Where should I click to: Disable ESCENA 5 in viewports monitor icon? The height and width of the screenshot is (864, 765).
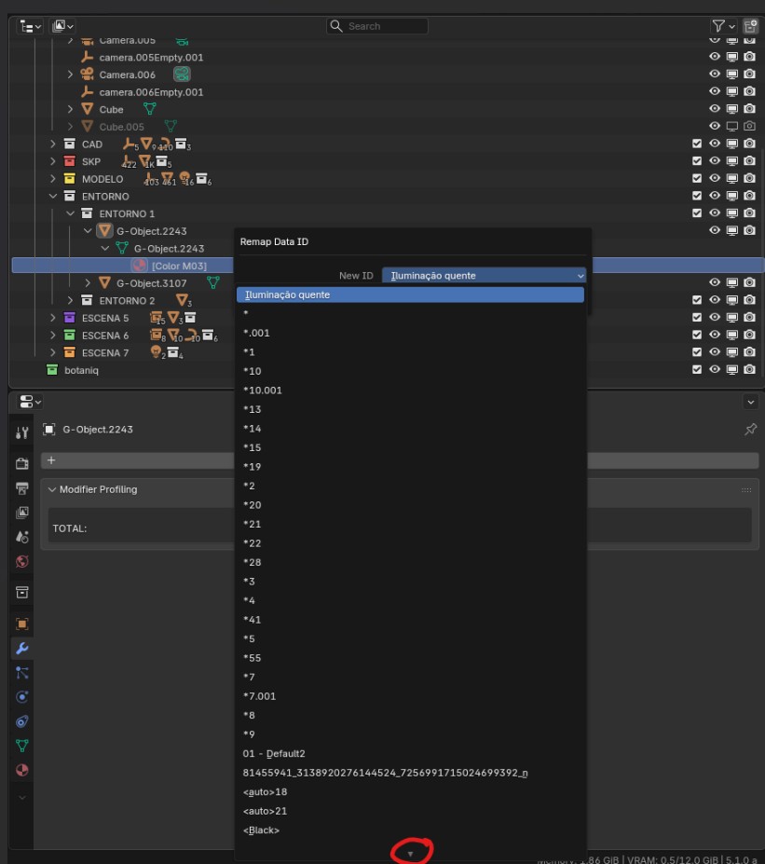click(x=732, y=318)
